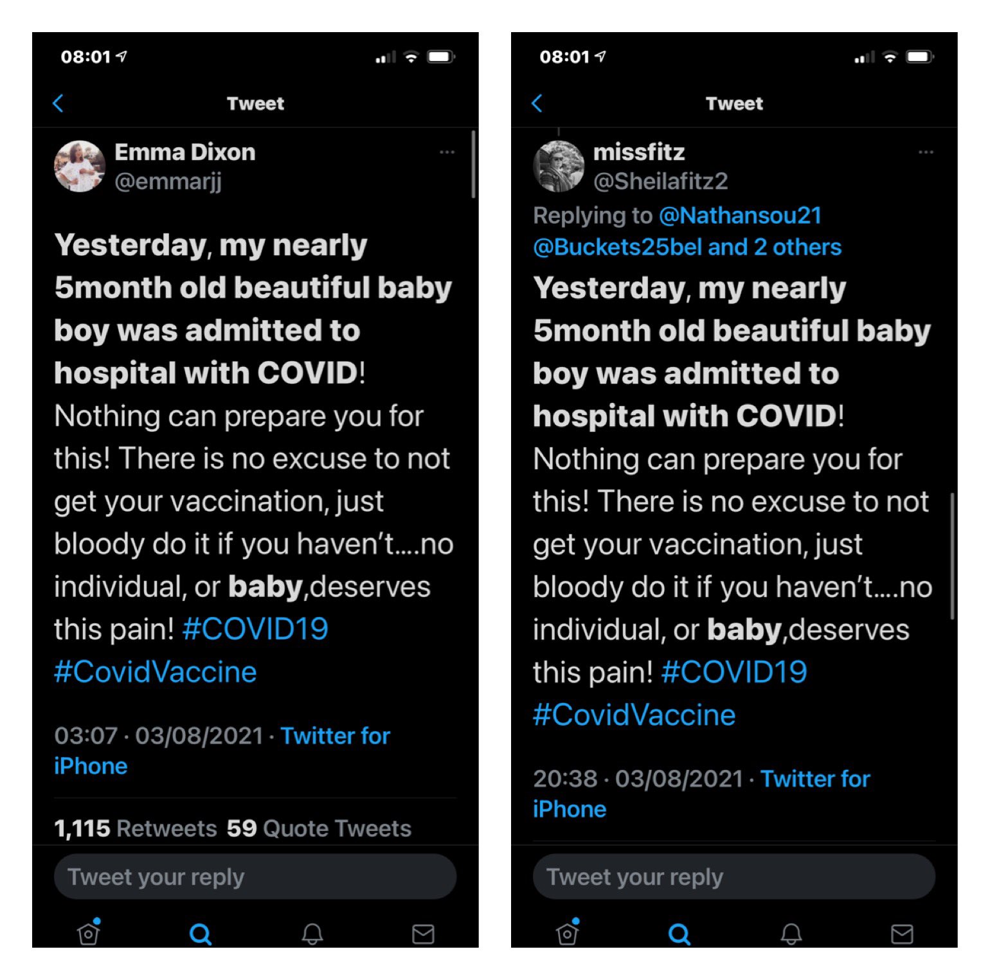Tap the back arrow in Emma Dixon's tweet view

(x=59, y=103)
